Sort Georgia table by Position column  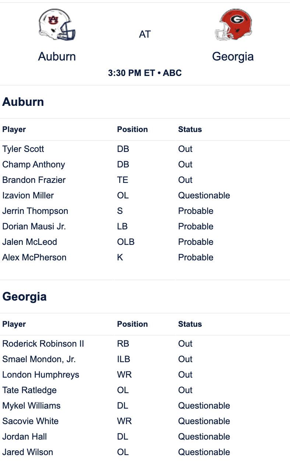[x=132, y=324]
